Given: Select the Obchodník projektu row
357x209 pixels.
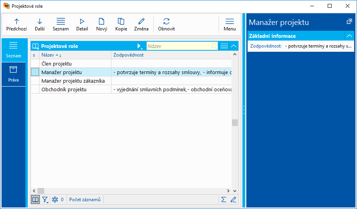Looking at the screenshot, I should coord(131,90).
